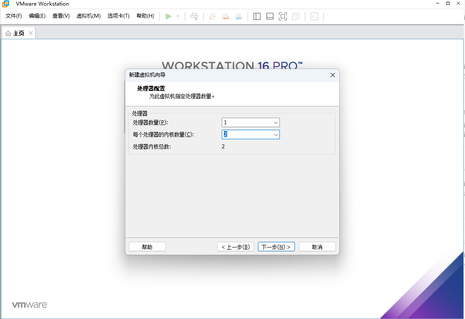This screenshot has height=319, width=465.
Task: Toggle the library sidebar view icon
Action: tap(257, 16)
